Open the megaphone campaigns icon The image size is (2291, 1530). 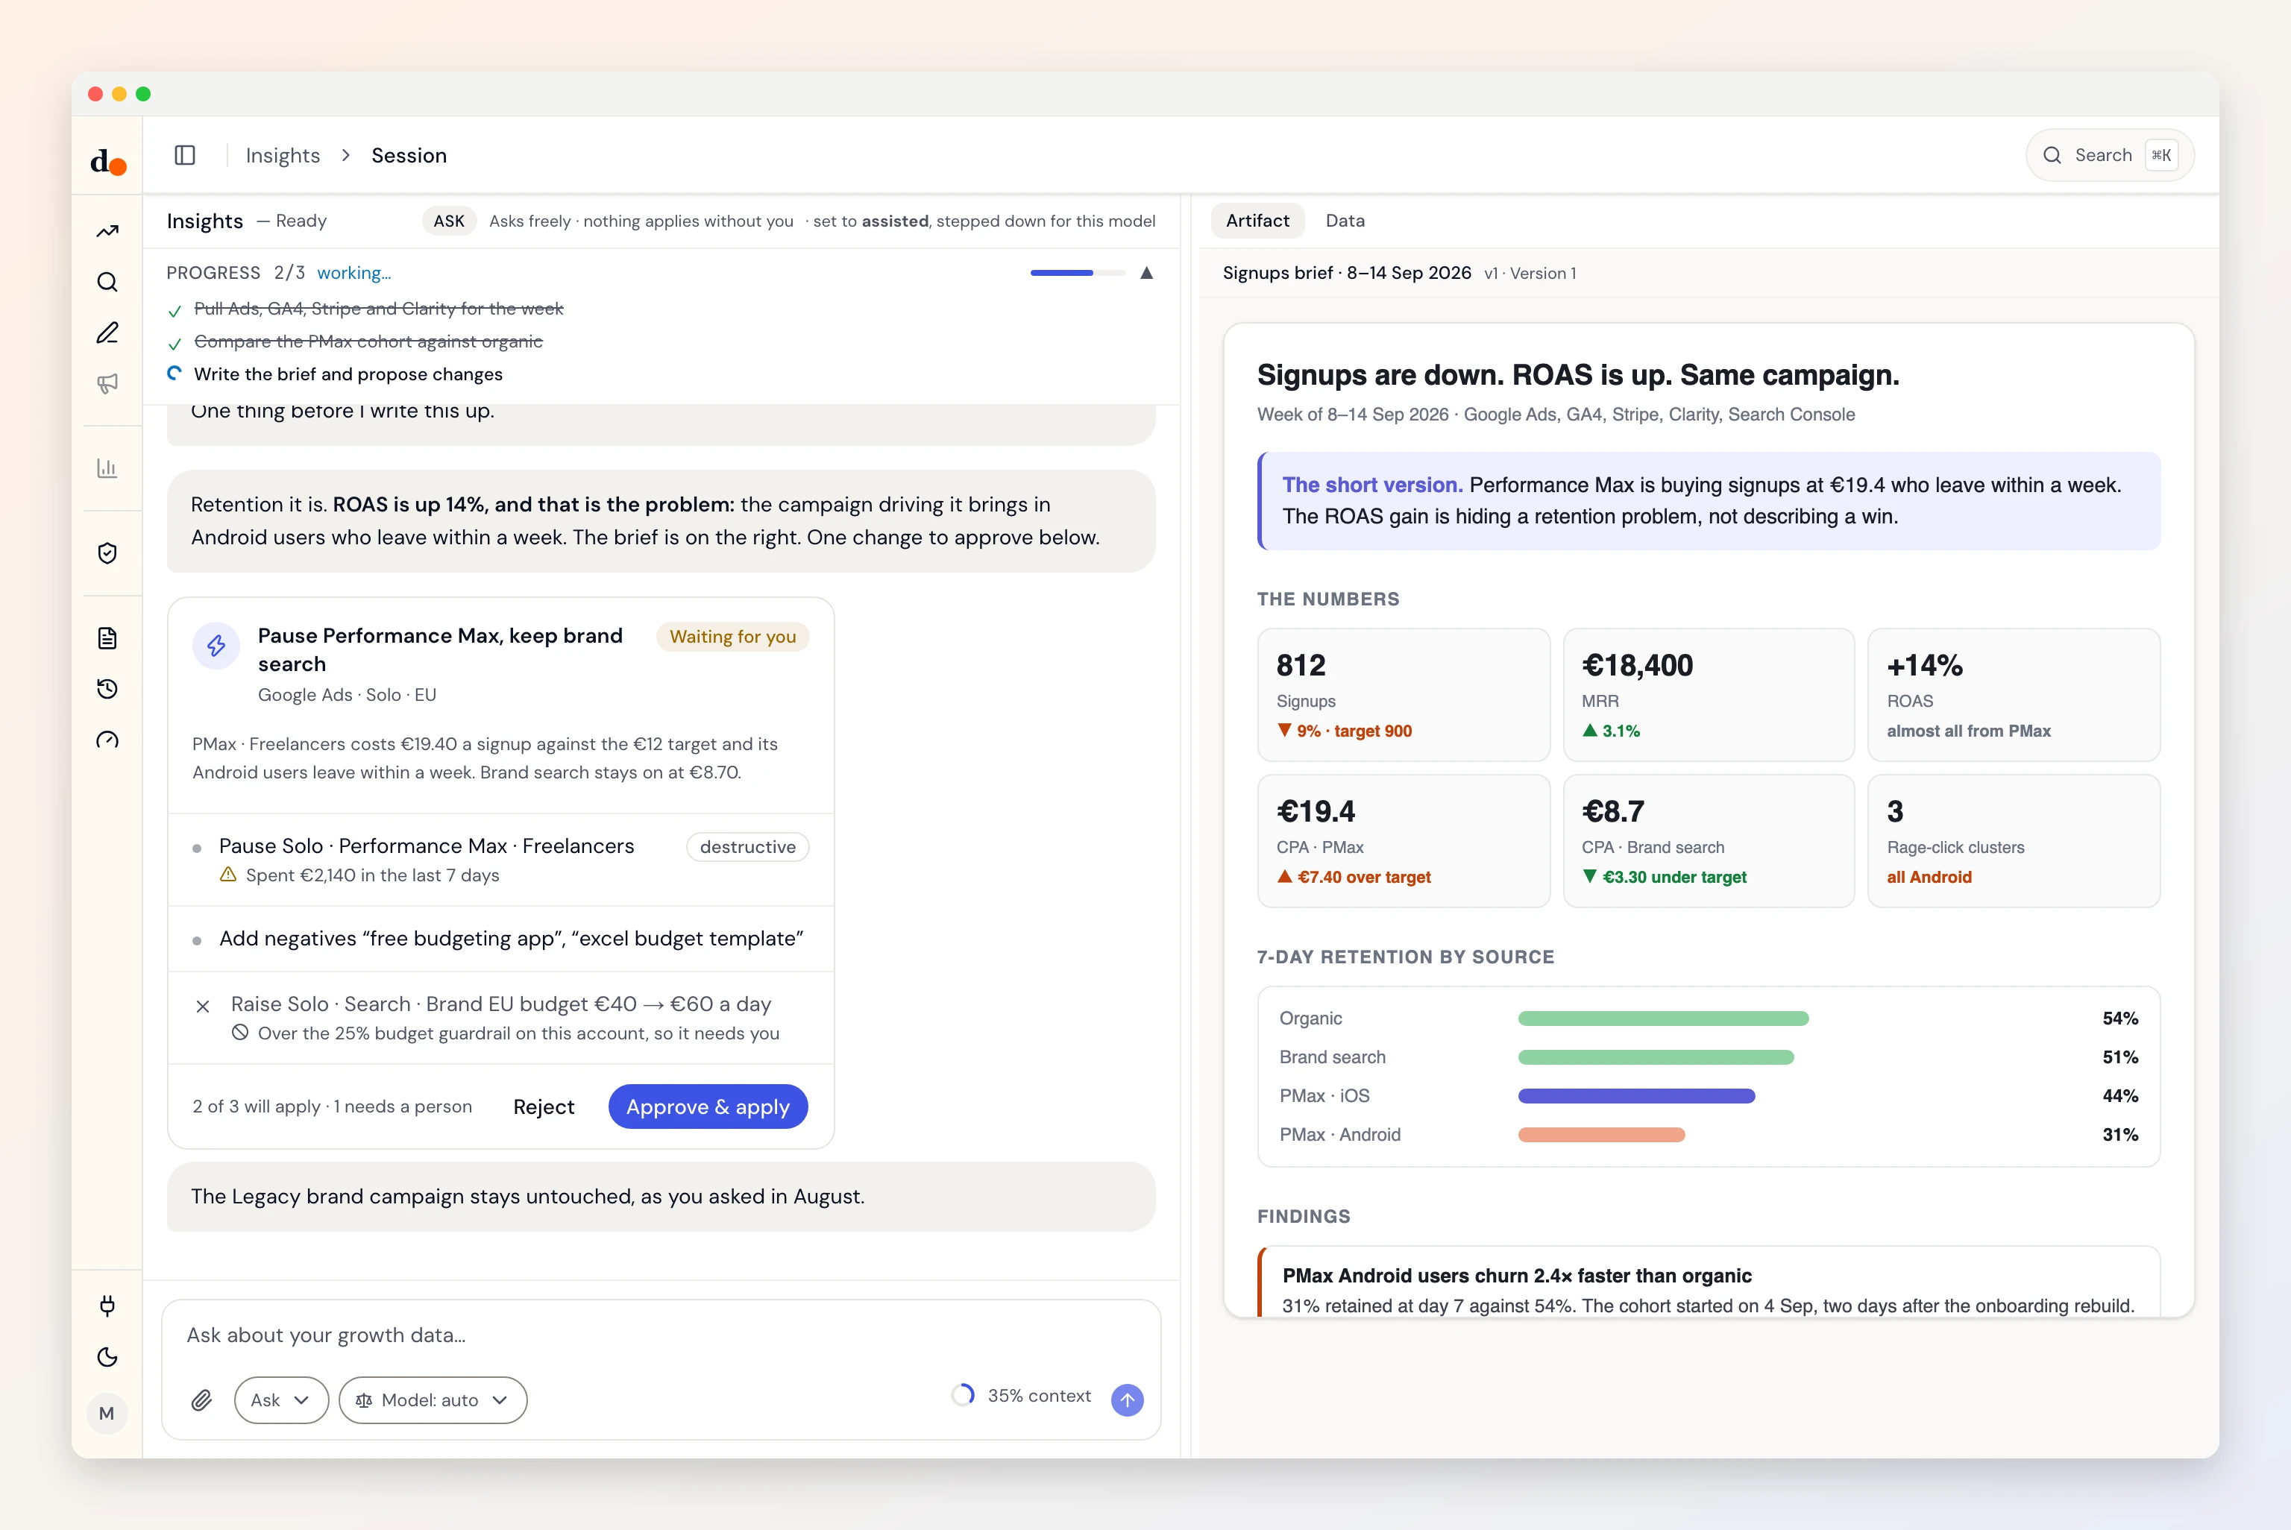pos(107,383)
